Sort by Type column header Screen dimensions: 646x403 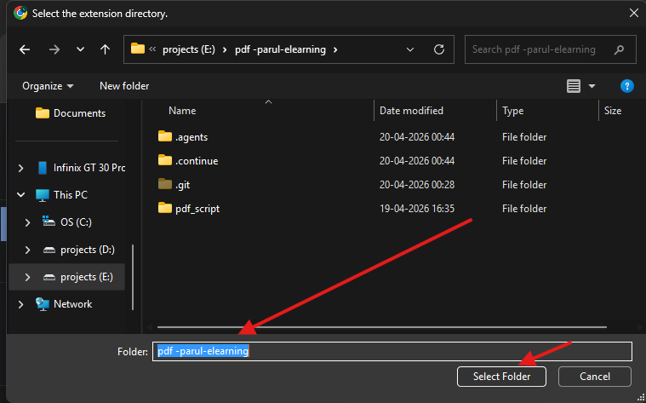pos(513,111)
